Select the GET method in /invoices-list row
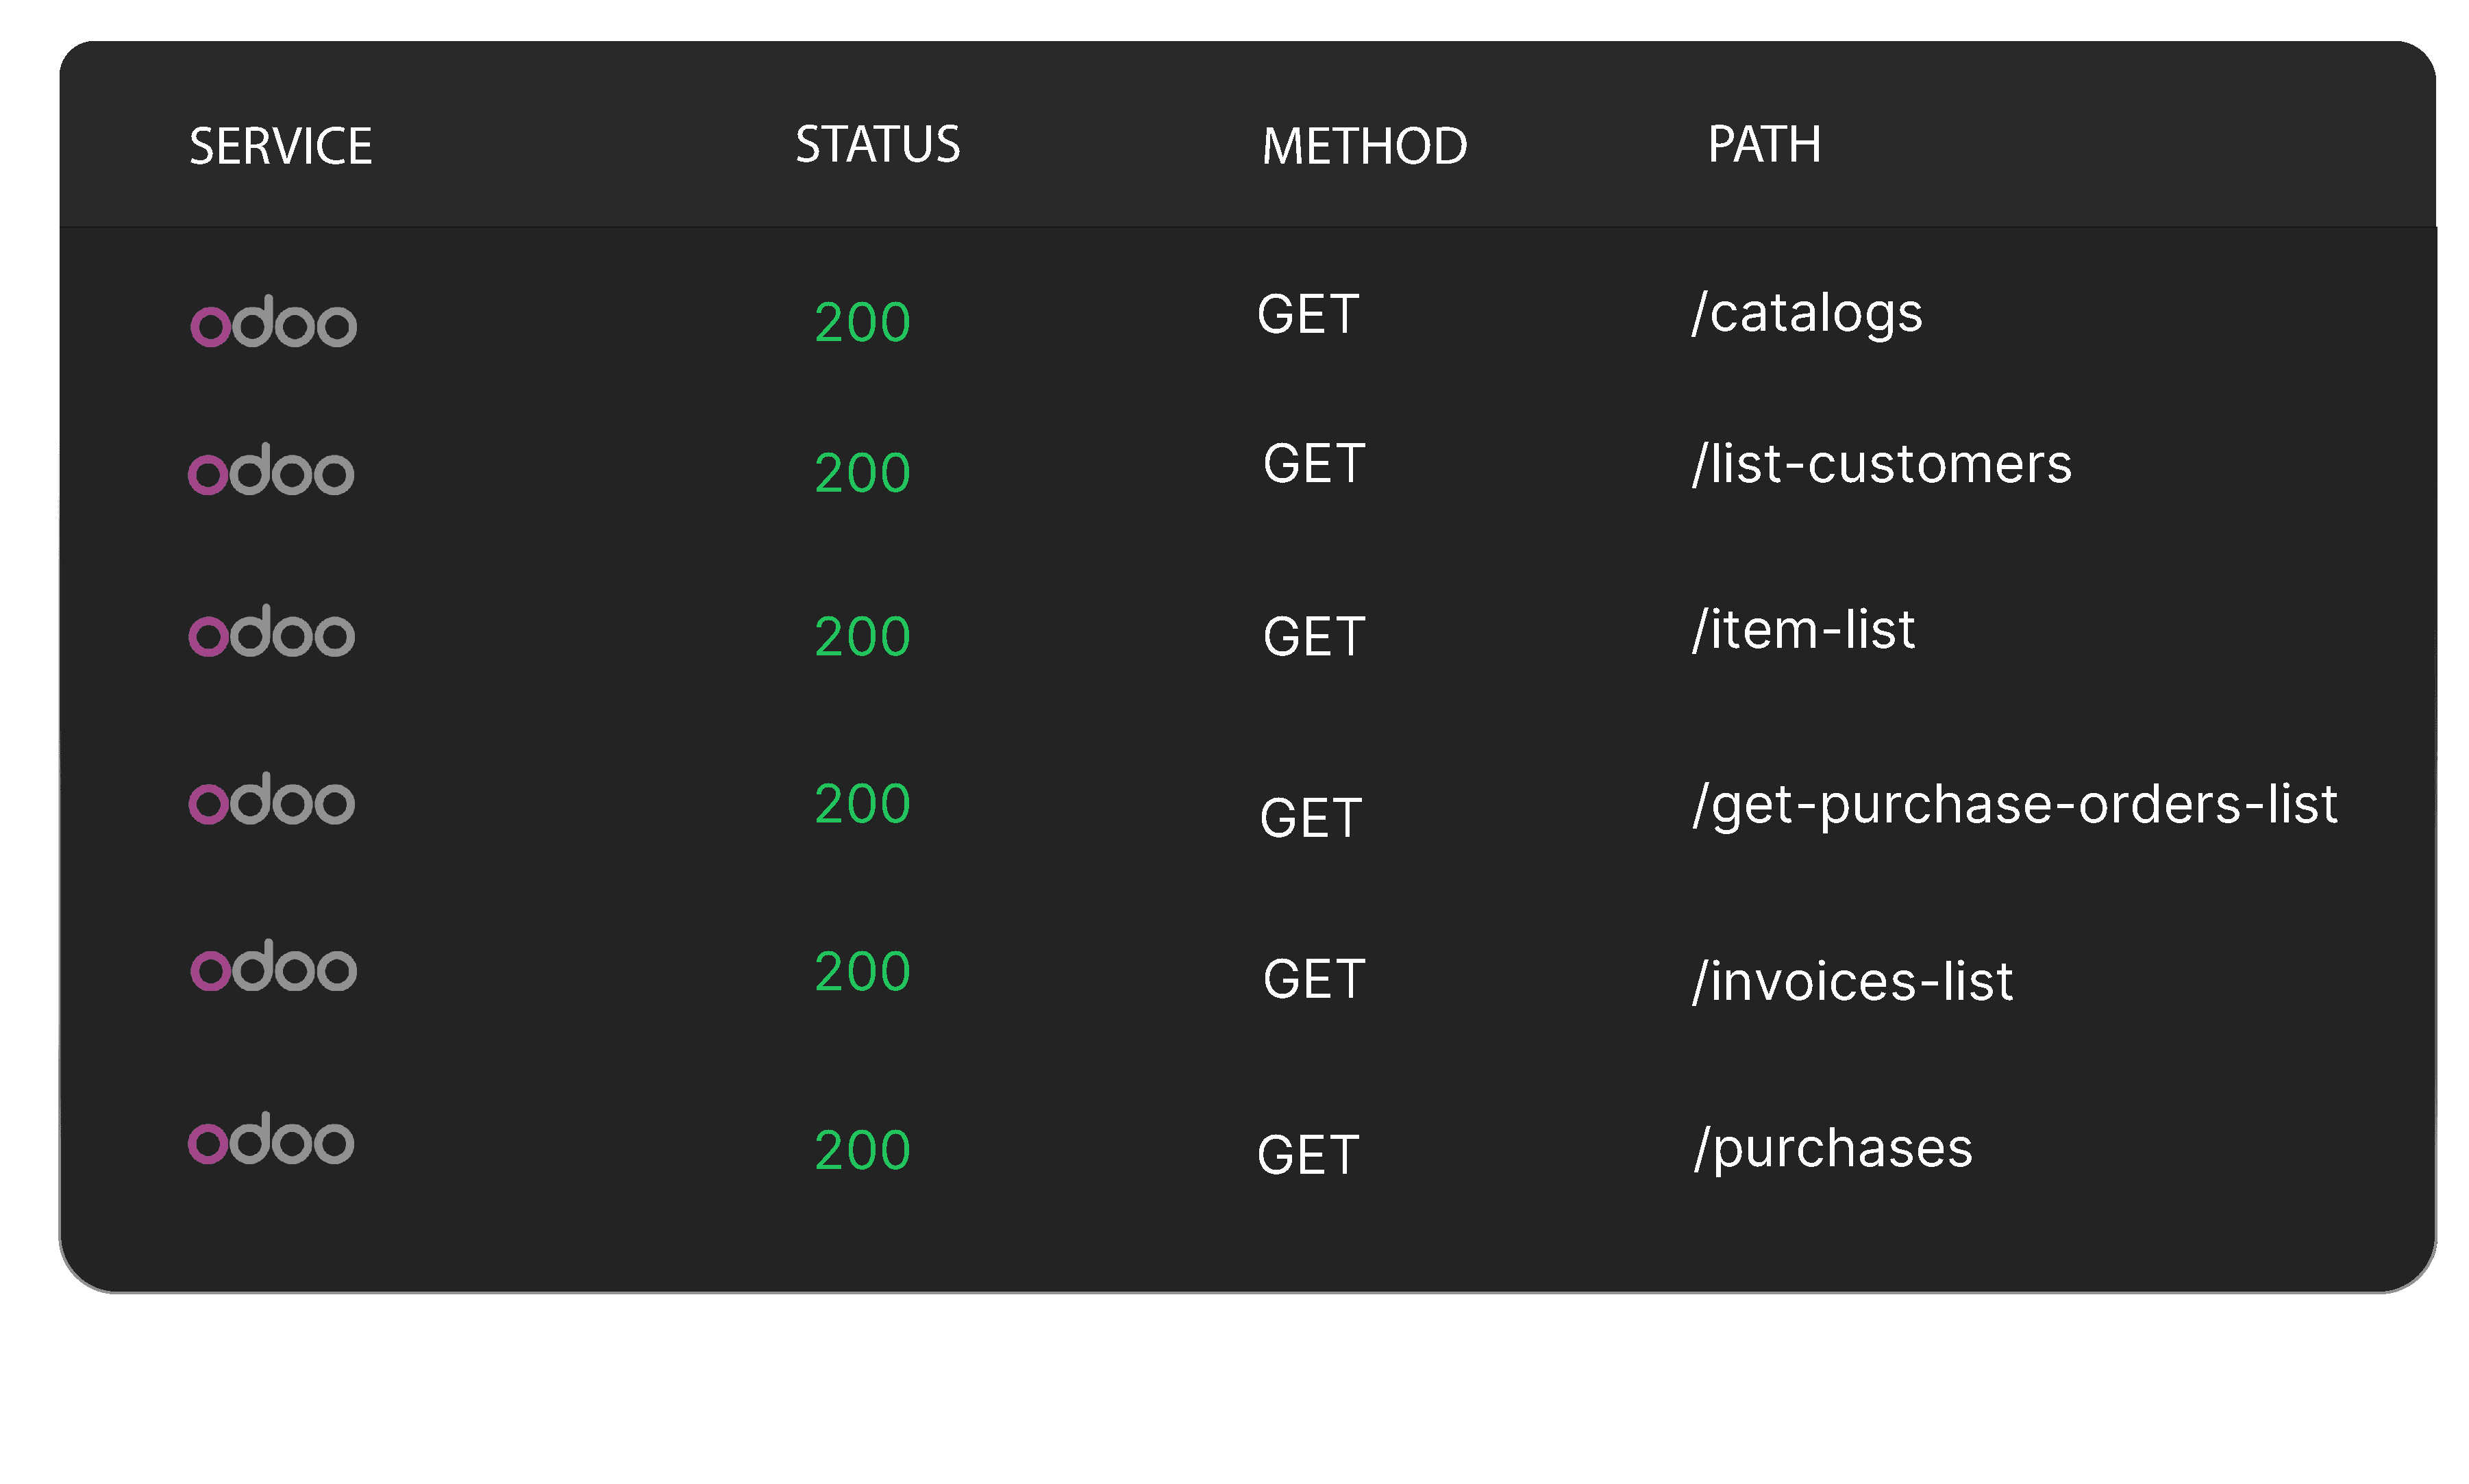 point(1313,979)
